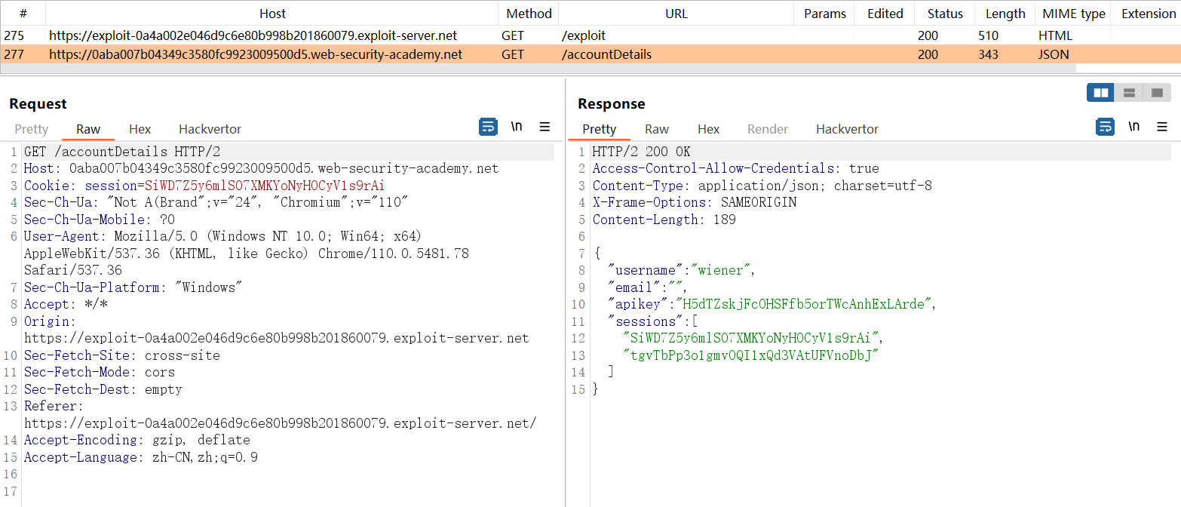This screenshot has width=1181, height=507.
Task: Toggle show non-printable characters in Response panel
Action: coord(1133,127)
